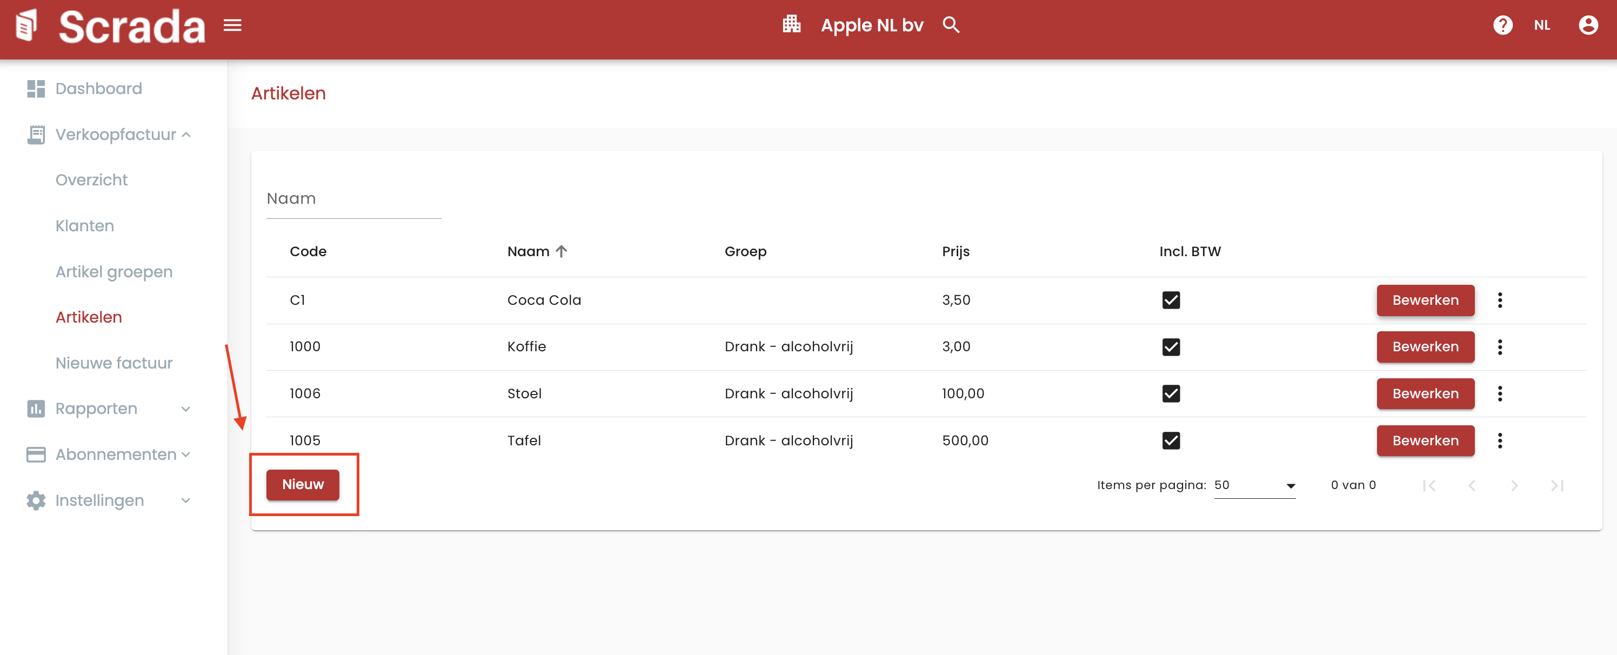
Task: Open three-dot menu for Coca Cola row
Action: [1500, 300]
